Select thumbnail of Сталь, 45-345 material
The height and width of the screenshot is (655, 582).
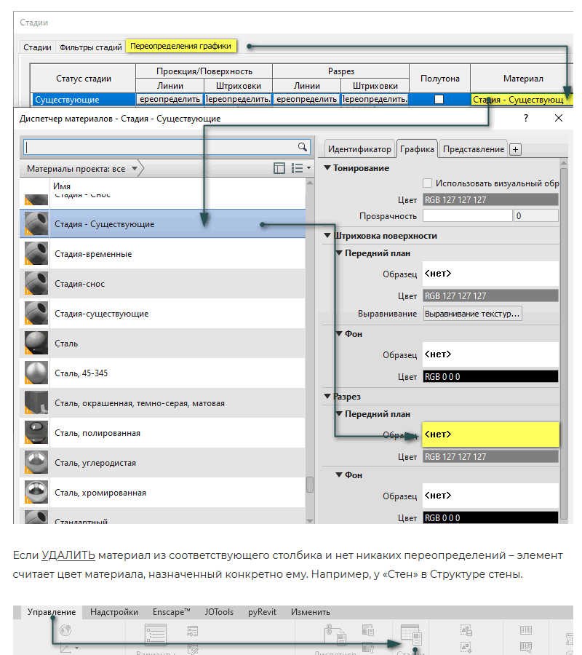click(x=36, y=373)
